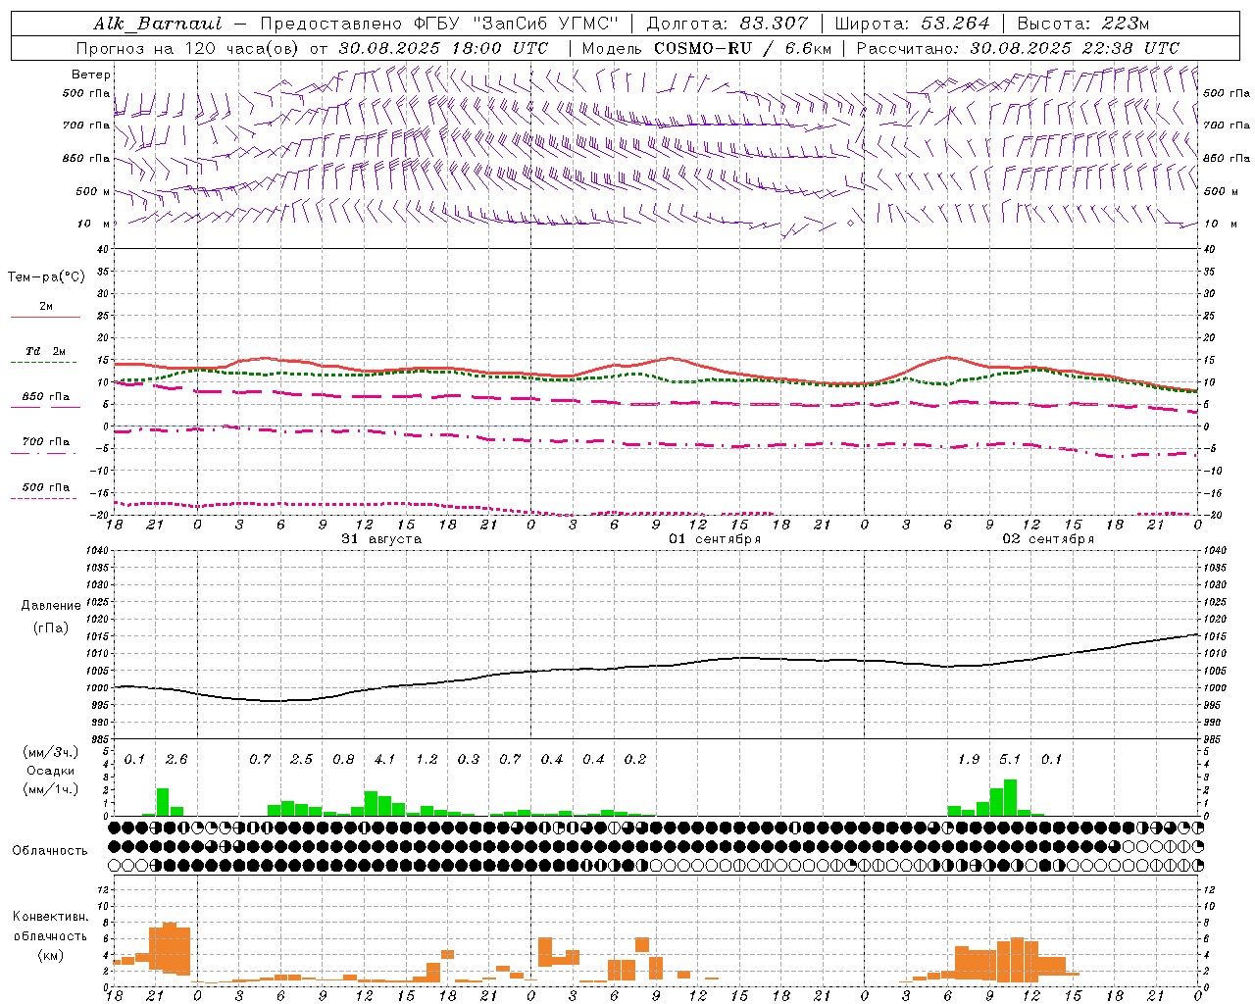This screenshot has height=1004, width=1255.
Task: Select the latitude value Широта: 53.264
Action: point(912,24)
